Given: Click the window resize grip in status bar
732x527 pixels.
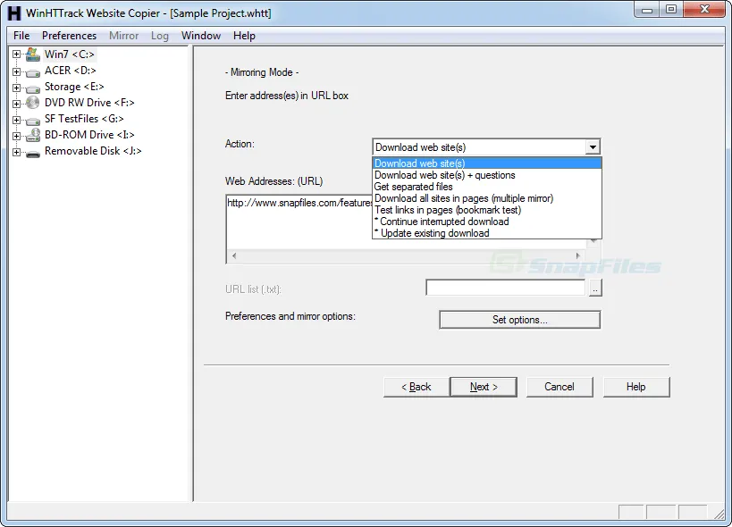Looking at the screenshot, I should pos(719,514).
